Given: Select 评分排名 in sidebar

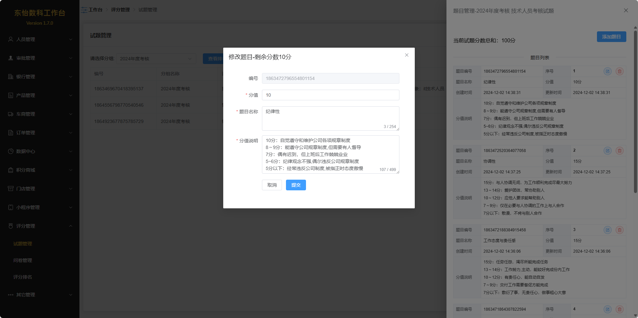Looking at the screenshot, I should pos(23,277).
